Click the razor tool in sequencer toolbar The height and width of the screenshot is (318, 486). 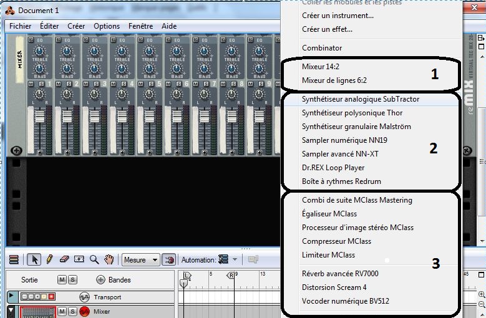[x=79, y=259]
